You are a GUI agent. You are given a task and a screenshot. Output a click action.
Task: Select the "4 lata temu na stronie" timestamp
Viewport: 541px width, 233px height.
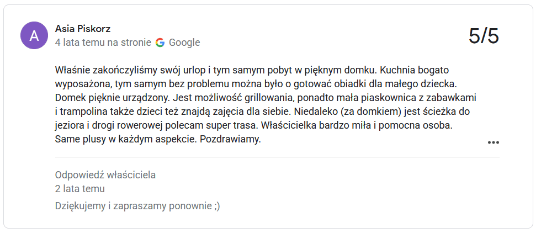tap(103, 43)
